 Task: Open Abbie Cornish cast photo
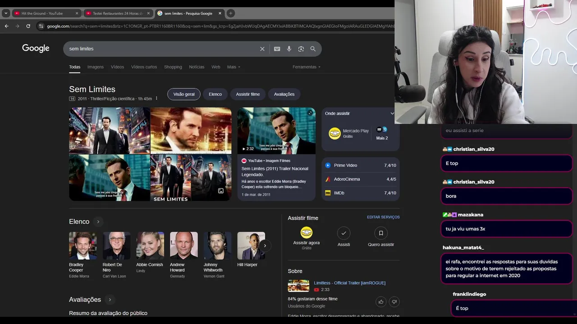(x=150, y=246)
